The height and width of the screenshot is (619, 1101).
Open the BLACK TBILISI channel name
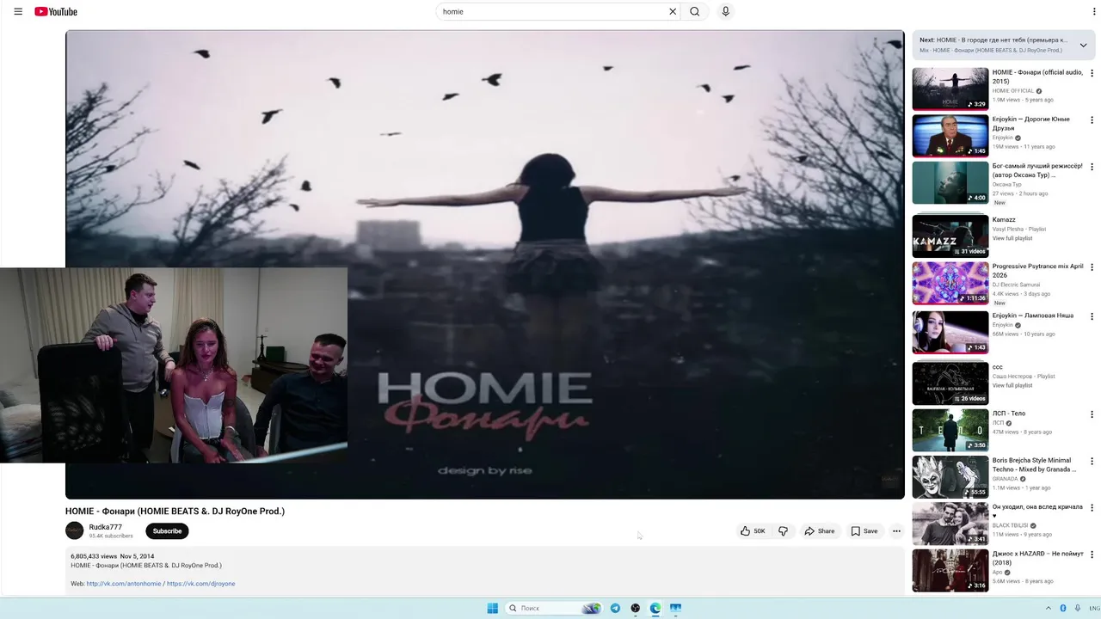pos(1011,525)
